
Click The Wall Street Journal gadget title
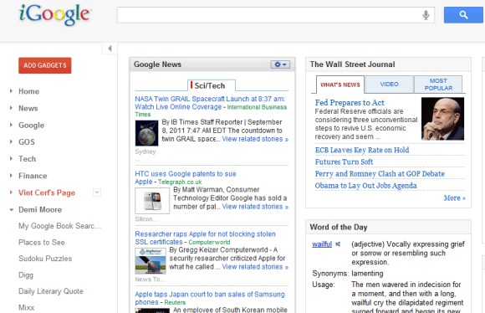point(352,64)
